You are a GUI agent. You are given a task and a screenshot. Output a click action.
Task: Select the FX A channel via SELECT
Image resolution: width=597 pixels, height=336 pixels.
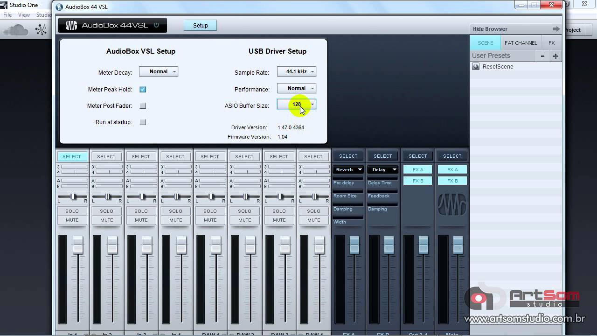(348, 156)
